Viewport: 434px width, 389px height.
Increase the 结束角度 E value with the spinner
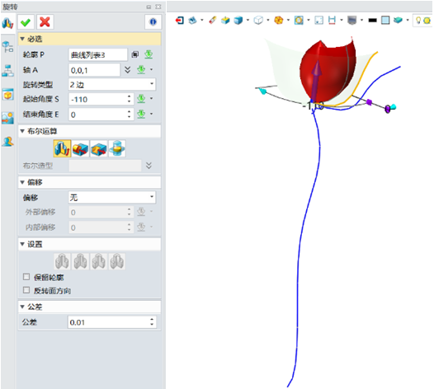[x=130, y=112]
